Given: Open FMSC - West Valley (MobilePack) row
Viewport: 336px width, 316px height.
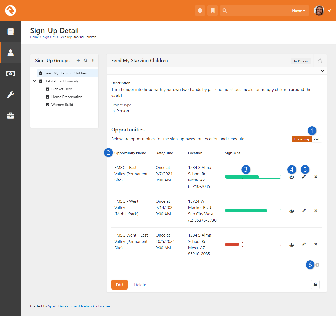Looking at the screenshot, I should click(x=217, y=211).
